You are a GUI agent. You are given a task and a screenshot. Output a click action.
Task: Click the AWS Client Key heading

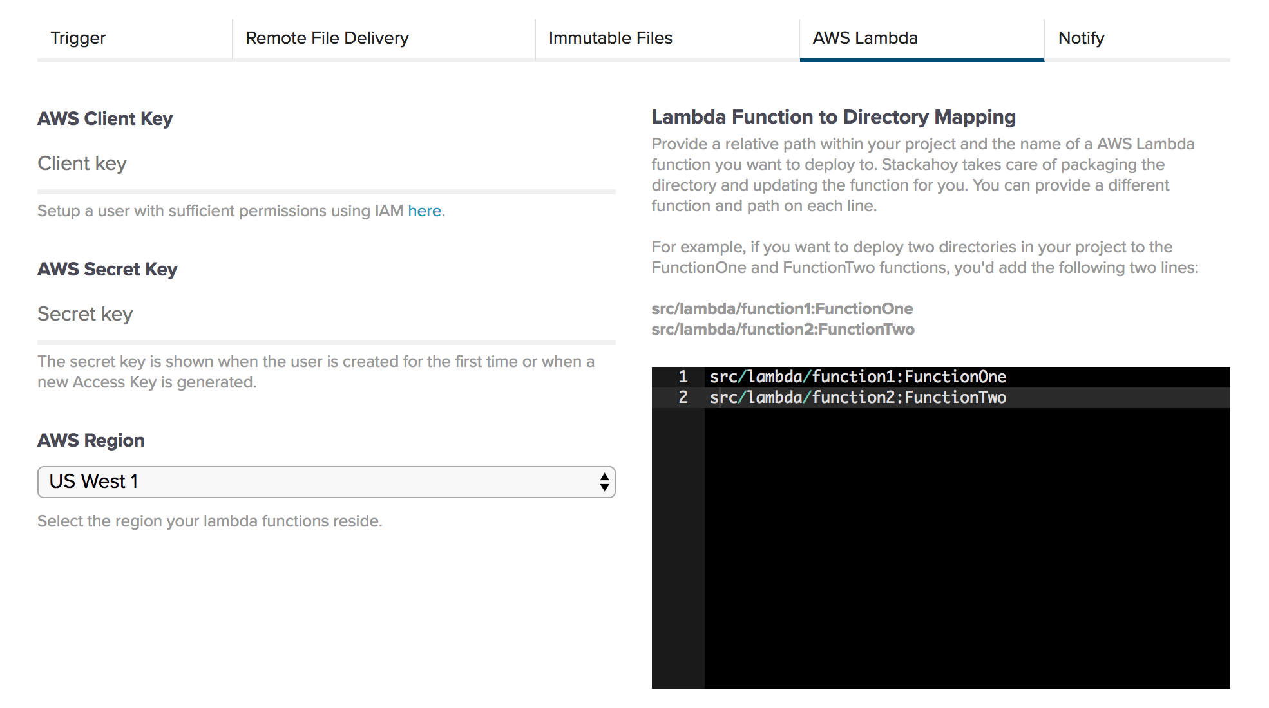[x=105, y=119]
